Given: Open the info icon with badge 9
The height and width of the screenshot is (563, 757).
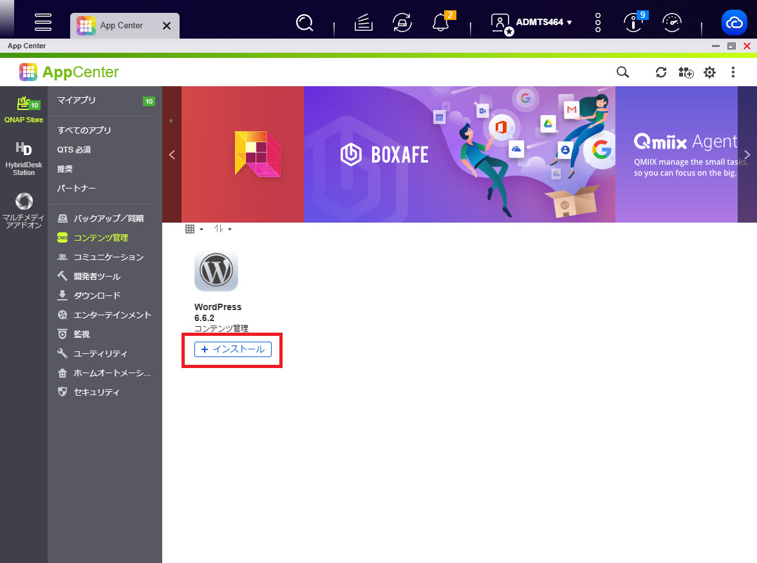Looking at the screenshot, I should coord(634,22).
